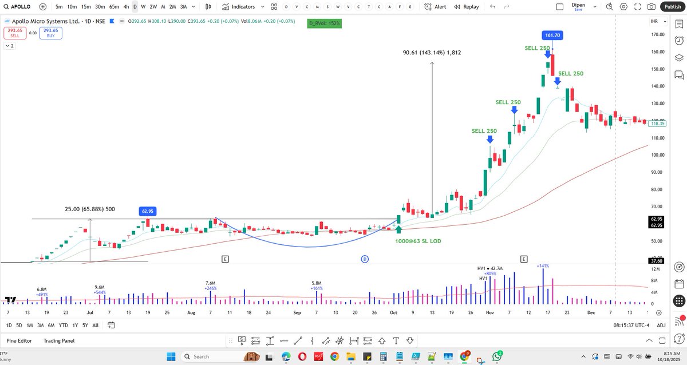Select the Text drawing tool at the bottom
The width and height of the screenshot is (687, 365).
tap(396, 340)
